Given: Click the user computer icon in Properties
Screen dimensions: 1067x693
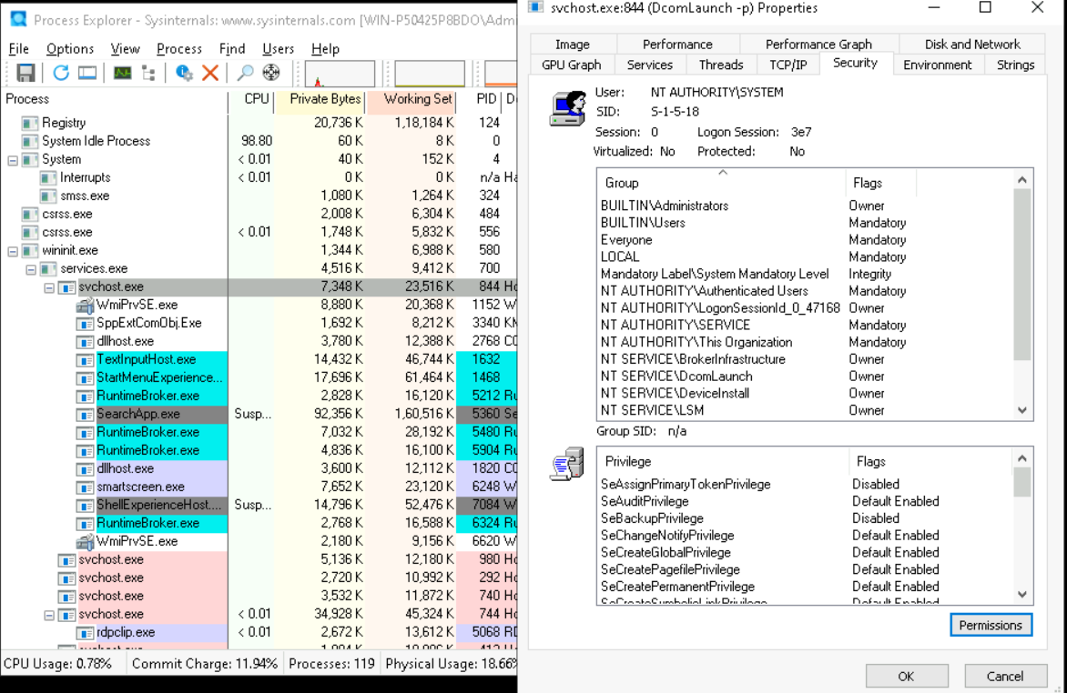Looking at the screenshot, I should point(567,109).
